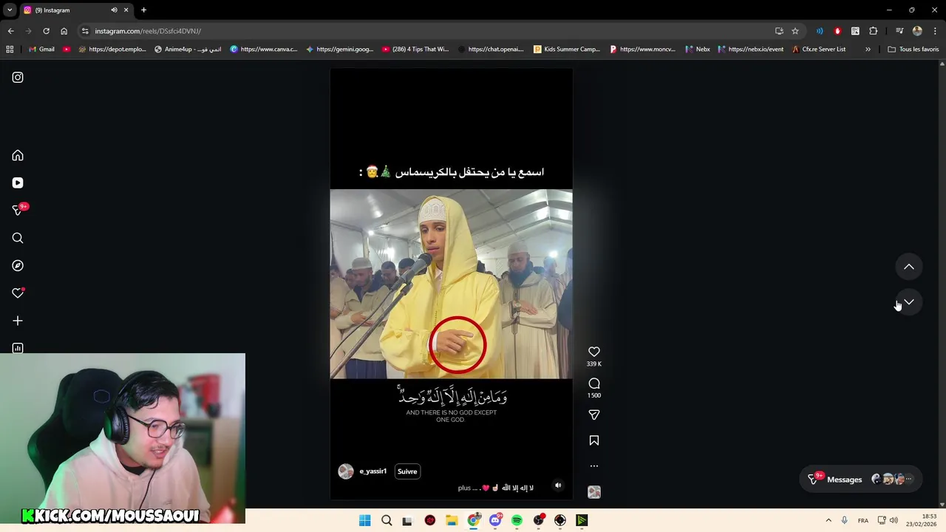The width and height of the screenshot is (946, 532).
Task: Show hidden system tray icons
Action: point(828,521)
